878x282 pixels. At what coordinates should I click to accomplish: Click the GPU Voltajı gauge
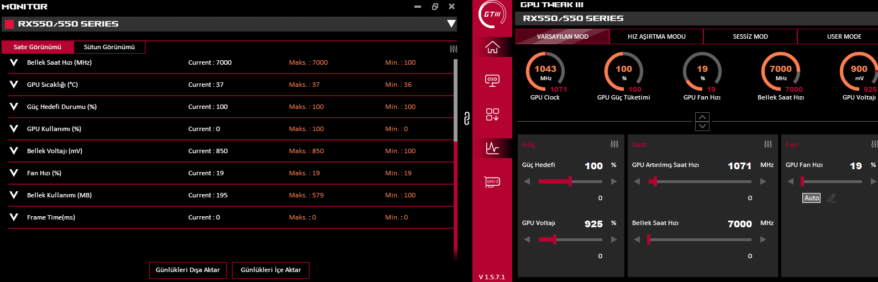pyautogui.click(x=859, y=72)
